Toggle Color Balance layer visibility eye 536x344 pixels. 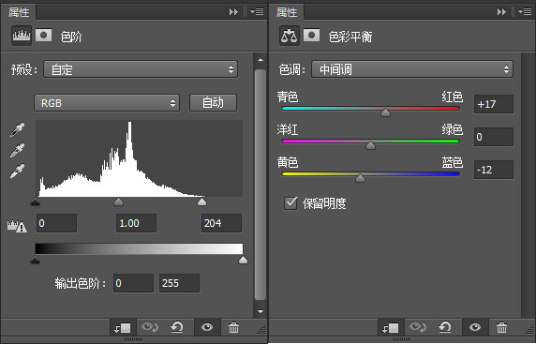click(475, 327)
